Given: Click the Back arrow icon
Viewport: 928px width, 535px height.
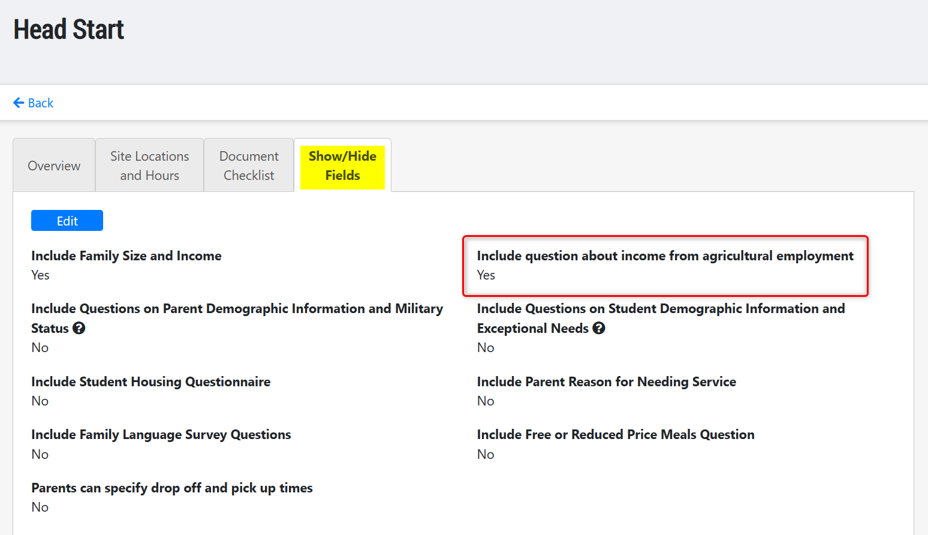Looking at the screenshot, I should coord(19,103).
